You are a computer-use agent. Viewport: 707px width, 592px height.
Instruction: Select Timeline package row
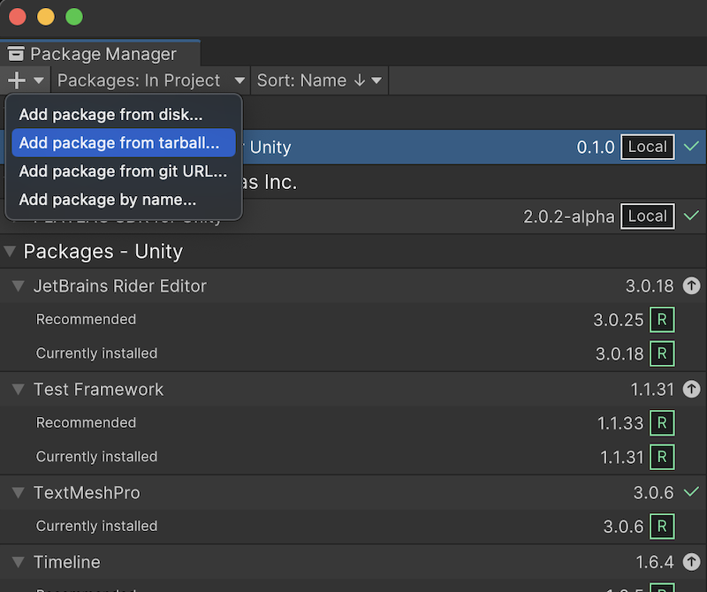pos(353,562)
